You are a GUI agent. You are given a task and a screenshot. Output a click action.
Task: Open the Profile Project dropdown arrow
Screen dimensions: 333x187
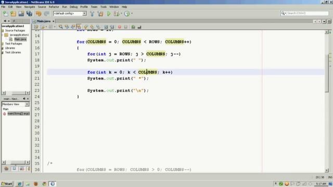coord(132,14)
